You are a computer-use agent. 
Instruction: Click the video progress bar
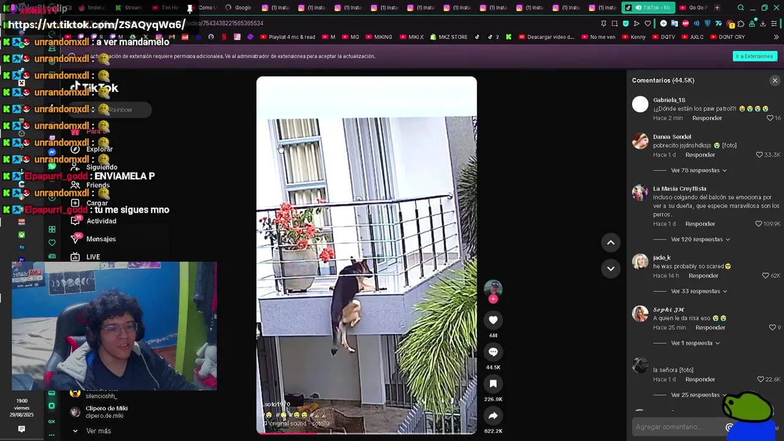(x=366, y=433)
